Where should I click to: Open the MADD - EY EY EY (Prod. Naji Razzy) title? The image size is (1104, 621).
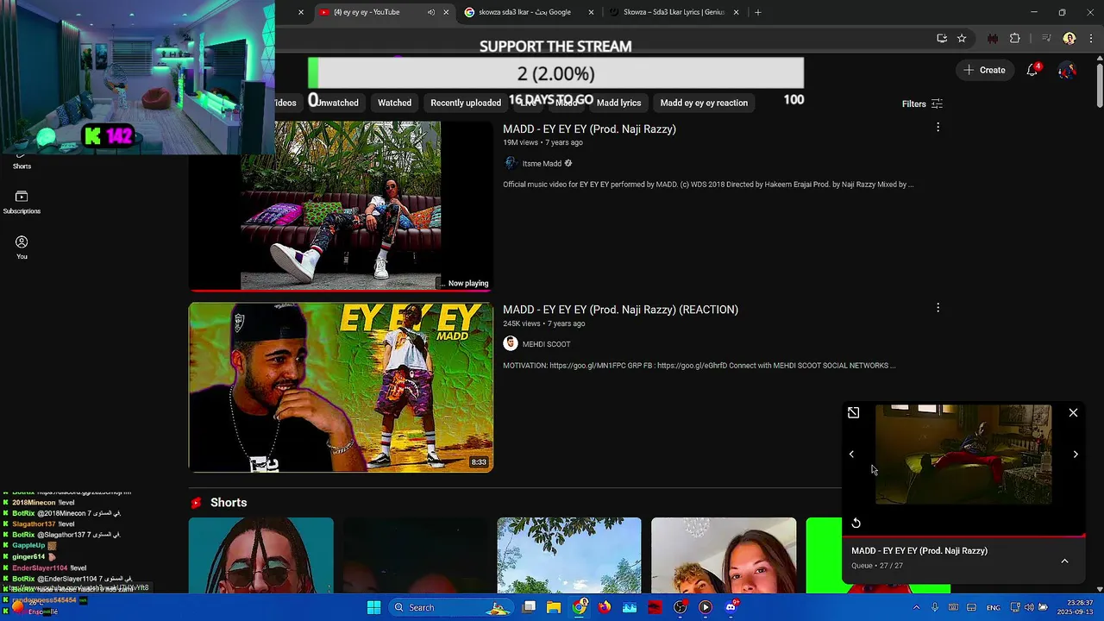point(589,129)
